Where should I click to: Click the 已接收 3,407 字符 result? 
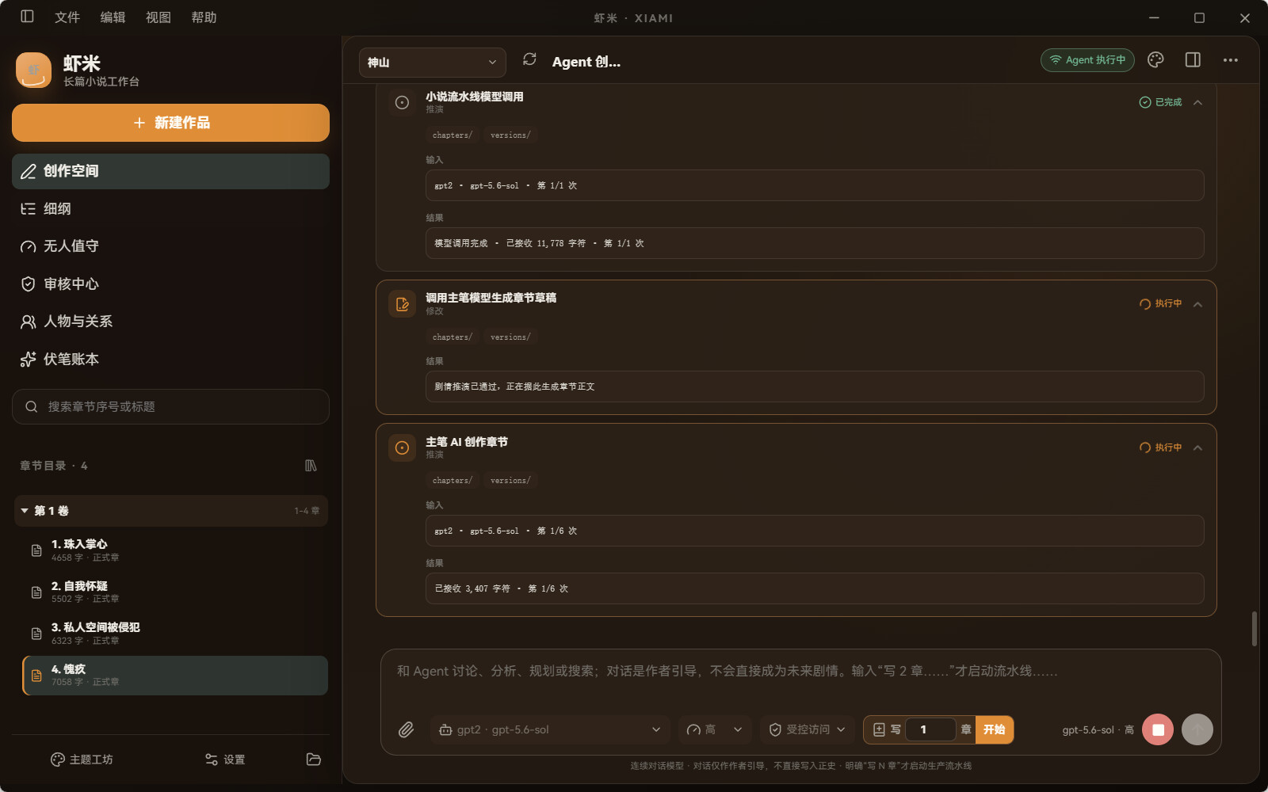(502, 588)
